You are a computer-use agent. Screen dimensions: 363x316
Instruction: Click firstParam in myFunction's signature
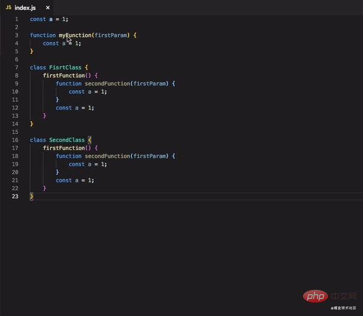111,35
